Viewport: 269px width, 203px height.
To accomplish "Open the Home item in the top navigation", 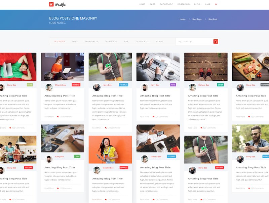I will point(142,4).
